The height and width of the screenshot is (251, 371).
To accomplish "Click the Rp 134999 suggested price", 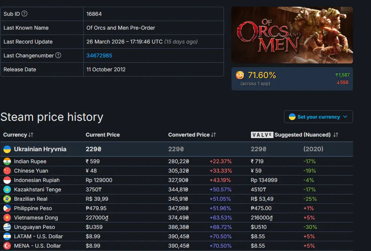I will [264, 180].
